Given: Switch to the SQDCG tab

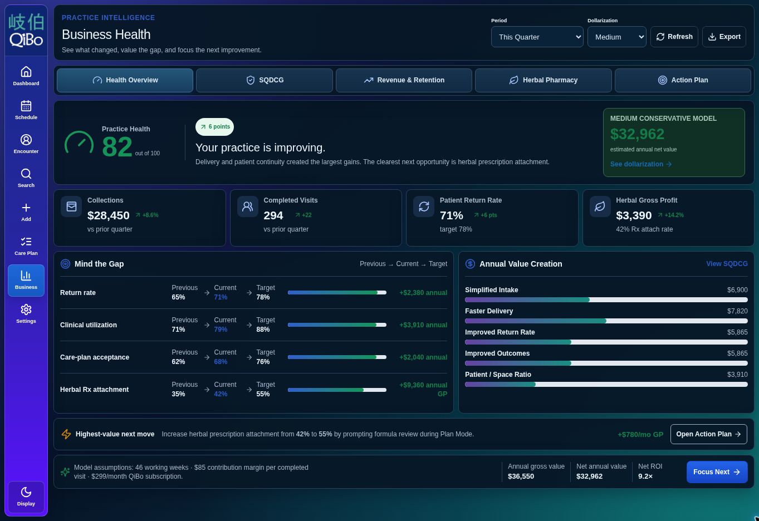Looking at the screenshot, I should (265, 80).
